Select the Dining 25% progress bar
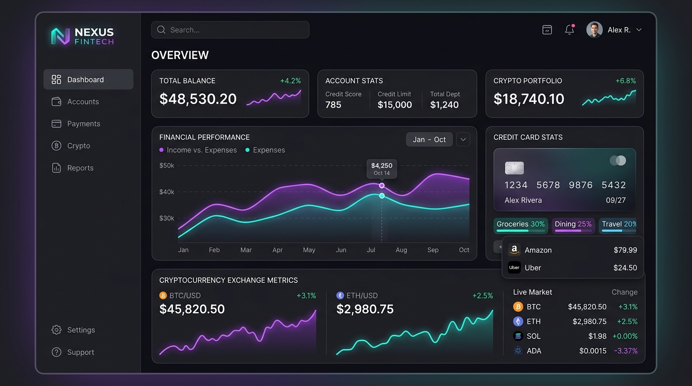Screen dimensions: 692x386 pyautogui.click(x=573, y=231)
